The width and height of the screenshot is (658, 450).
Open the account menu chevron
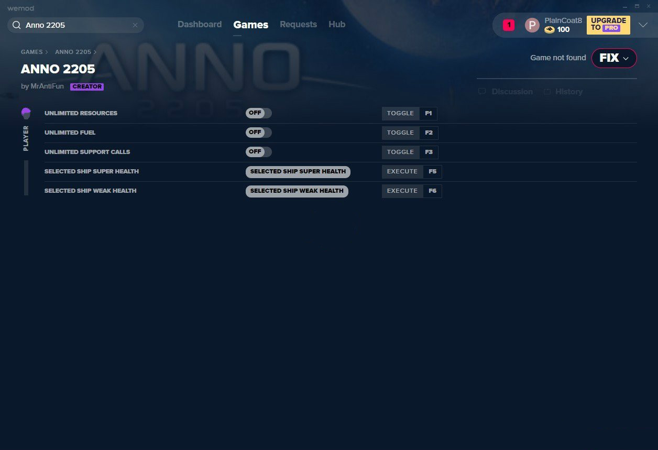tap(643, 25)
